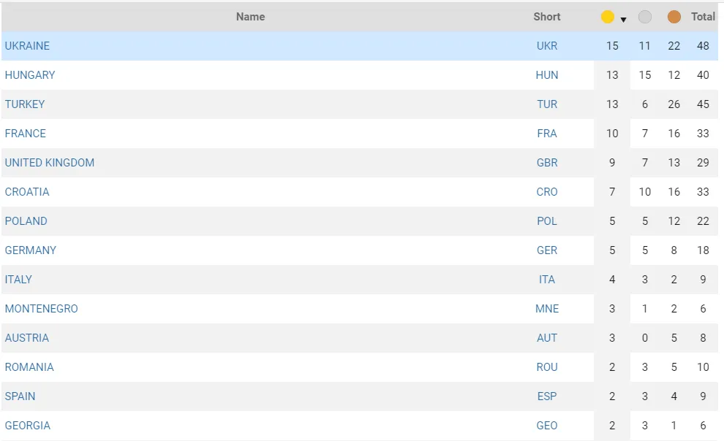Select the ITA short code

pos(546,280)
